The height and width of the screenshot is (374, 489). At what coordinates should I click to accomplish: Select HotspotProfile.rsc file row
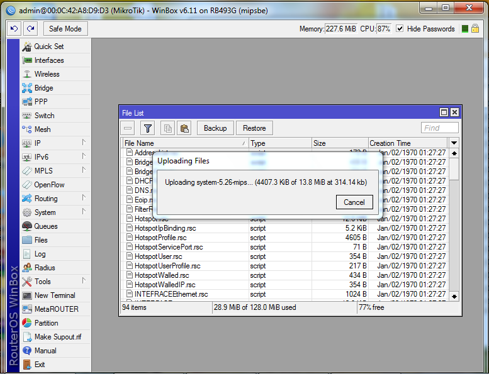coord(285,238)
